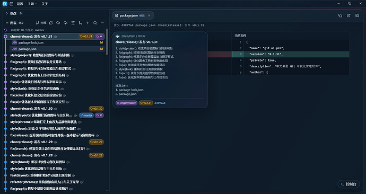Click the app logo icon in title bar
Viewport: 366px width, 194px height.
coord(5,4)
